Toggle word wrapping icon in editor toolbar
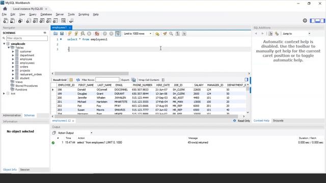326x183 pixels. [184, 34]
